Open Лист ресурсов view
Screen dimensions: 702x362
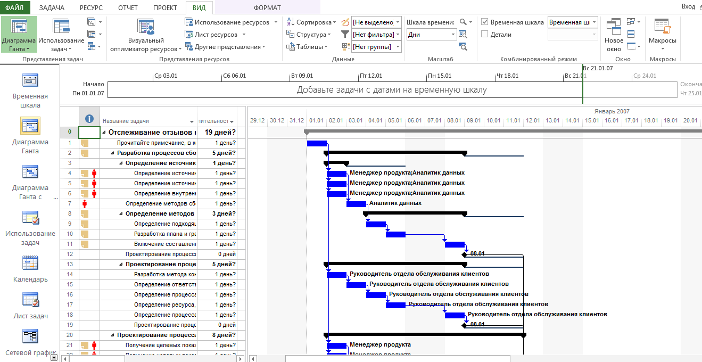click(x=216, y=35)
